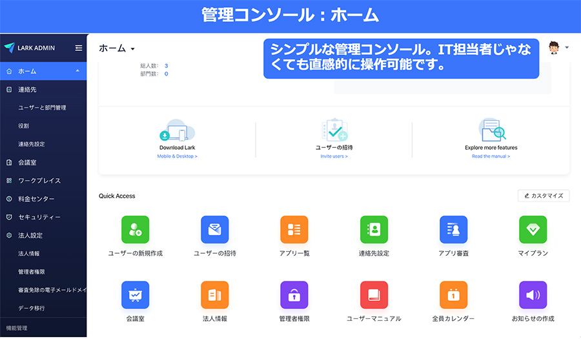Click the 料金センター sidebar icon
This screenshot has width=581, height=339.
click(x=9, y=199)
